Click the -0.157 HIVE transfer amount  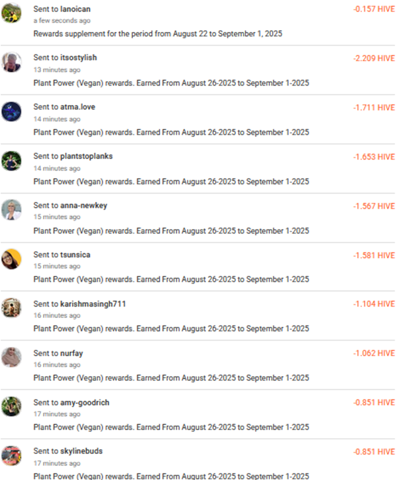tap(374, 9)
